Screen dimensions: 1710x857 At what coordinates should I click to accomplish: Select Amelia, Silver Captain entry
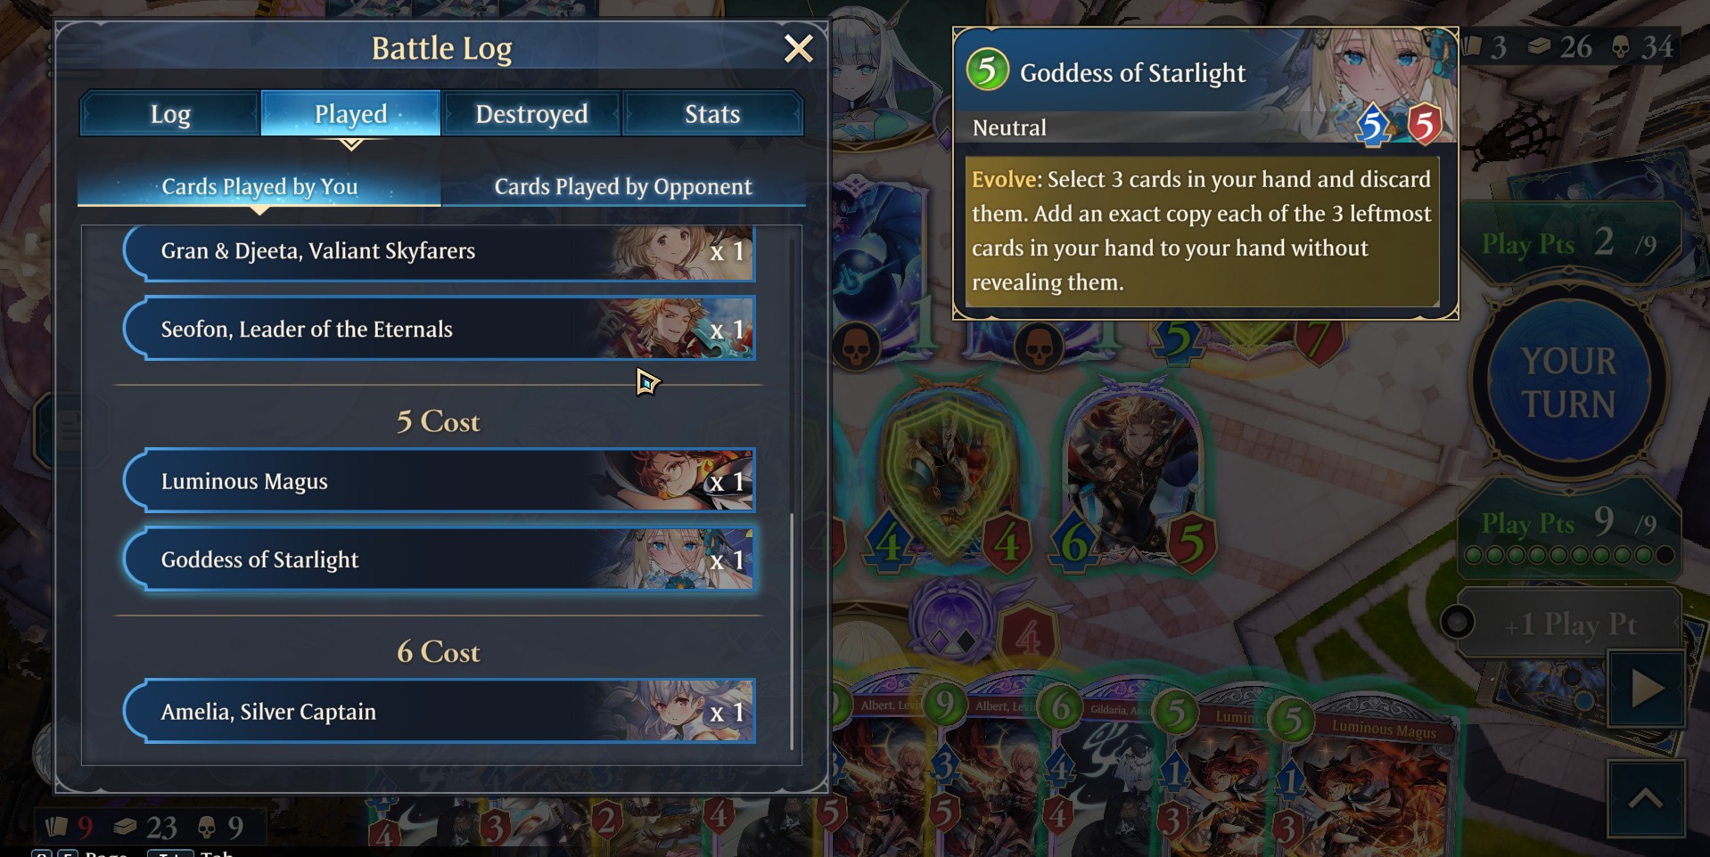pos(439,711)
